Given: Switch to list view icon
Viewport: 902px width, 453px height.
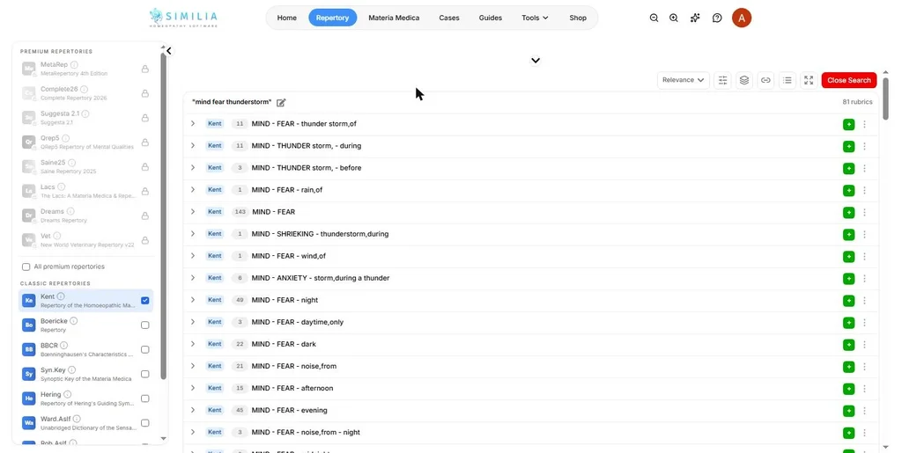Looking at the screenshot, I should pyautogui.click(x=787, y=80).
